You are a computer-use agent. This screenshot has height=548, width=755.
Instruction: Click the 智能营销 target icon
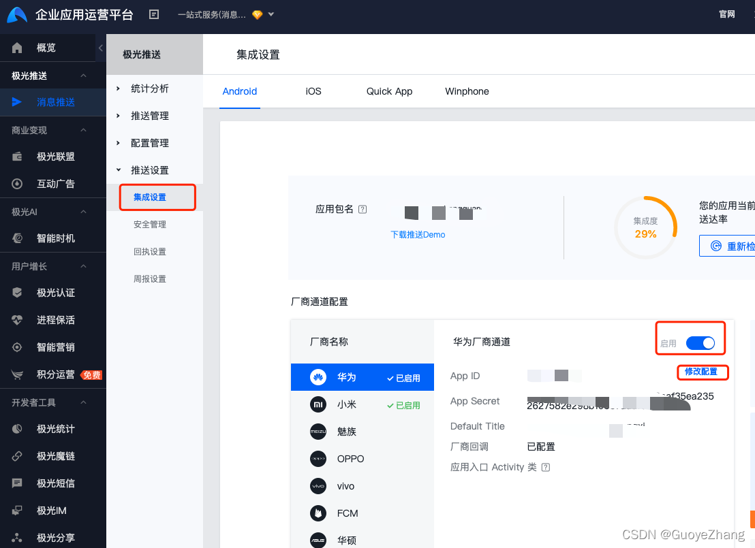(17, 347)
